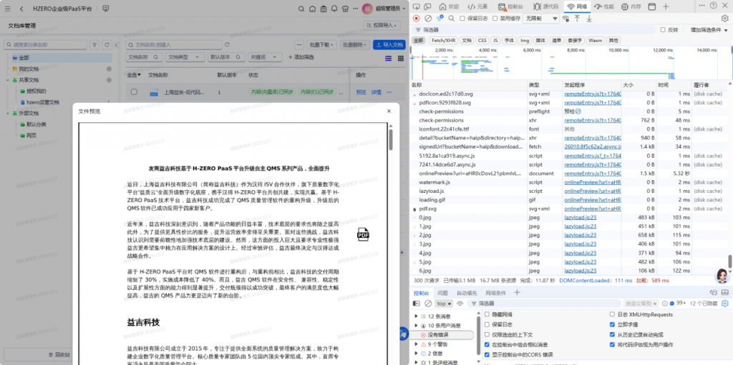
Task: Open network settings gear icon
Action: [x=724, y=18]
